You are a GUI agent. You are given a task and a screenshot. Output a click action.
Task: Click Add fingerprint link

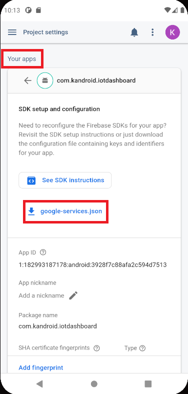[41, 367]
